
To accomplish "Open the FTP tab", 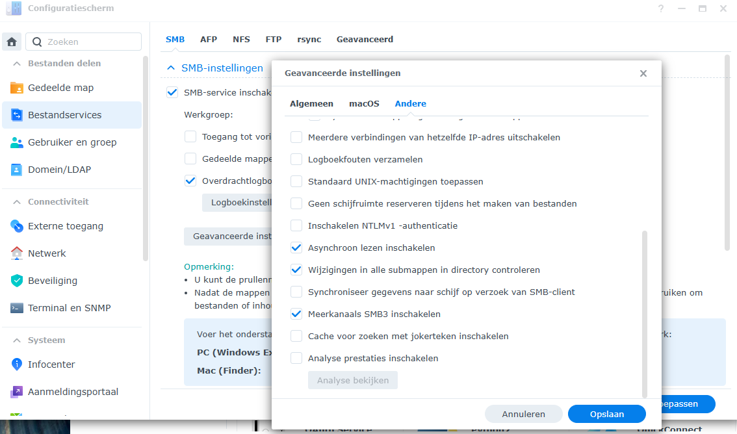I will (274, 40).
